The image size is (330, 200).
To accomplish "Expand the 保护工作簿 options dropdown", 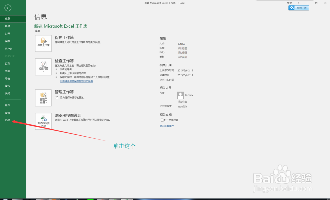I will pyautogui.click(x=43, y=49).
